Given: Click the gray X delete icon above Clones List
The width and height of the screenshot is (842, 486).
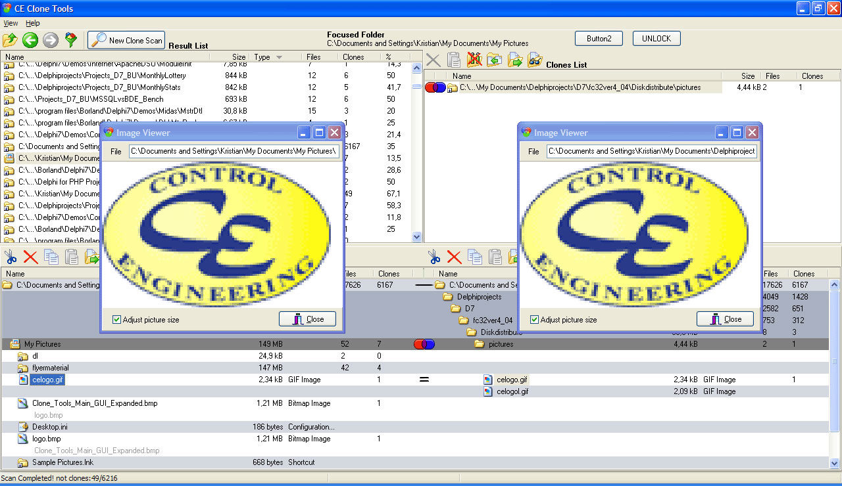Looking at the screenshot, I should (433, 60).
